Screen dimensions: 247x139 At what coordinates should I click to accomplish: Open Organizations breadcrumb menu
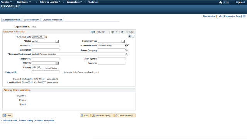[x=74, y=2]
